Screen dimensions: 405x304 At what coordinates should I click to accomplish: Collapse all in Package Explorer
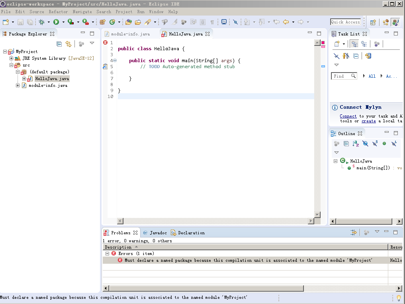(x=59, y=44)
